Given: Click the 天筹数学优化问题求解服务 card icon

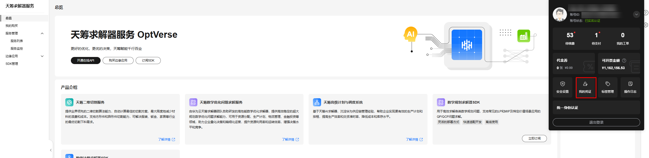Looking at the screenshot, I should [x=193, y=102].
